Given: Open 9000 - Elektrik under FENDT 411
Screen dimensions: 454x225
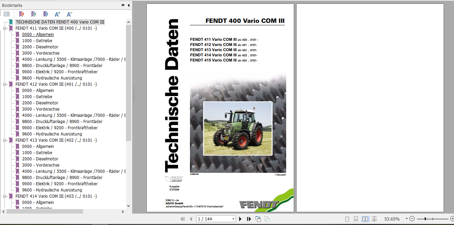Looking at the screenshot, I should click(x=60, y=72).
